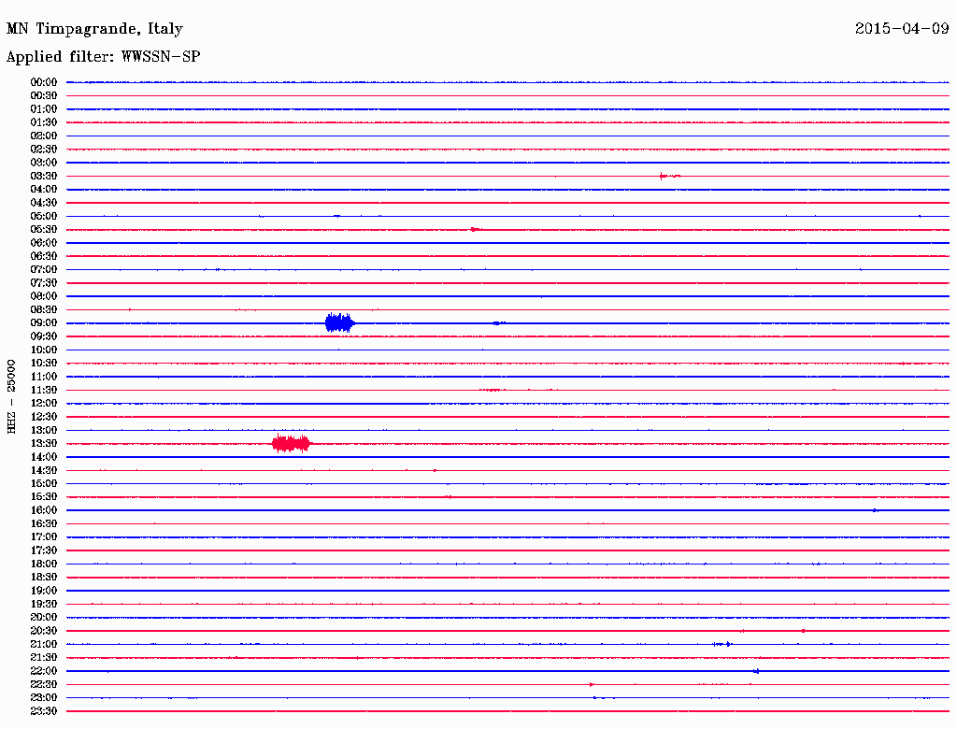This screenshot has width=957, height=729.
Task: Select the 23:00 time label
Action: (43, 698)
